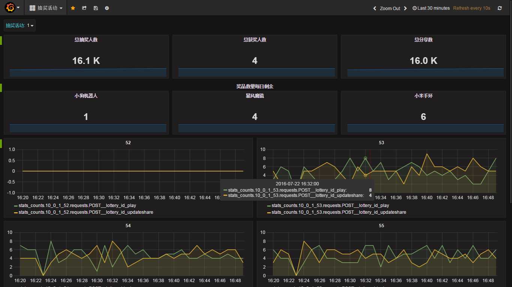Open the Last 30 minutes time picker
This screenshot has height=287, width=512.
click(431, 8)
